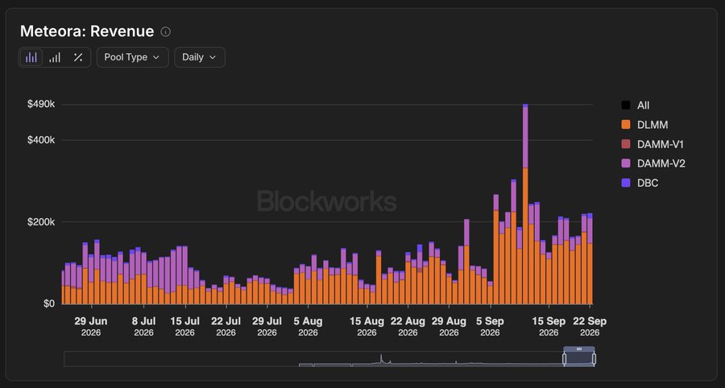Viewport: 725px width, 388px height.
Task: Click the black All color swatch
Action: [x=626, y=105]
